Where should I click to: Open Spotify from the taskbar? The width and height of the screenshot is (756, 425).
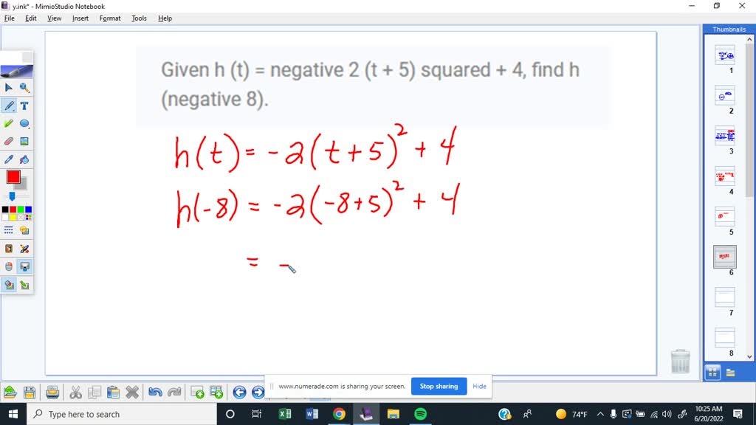[420, 414]
